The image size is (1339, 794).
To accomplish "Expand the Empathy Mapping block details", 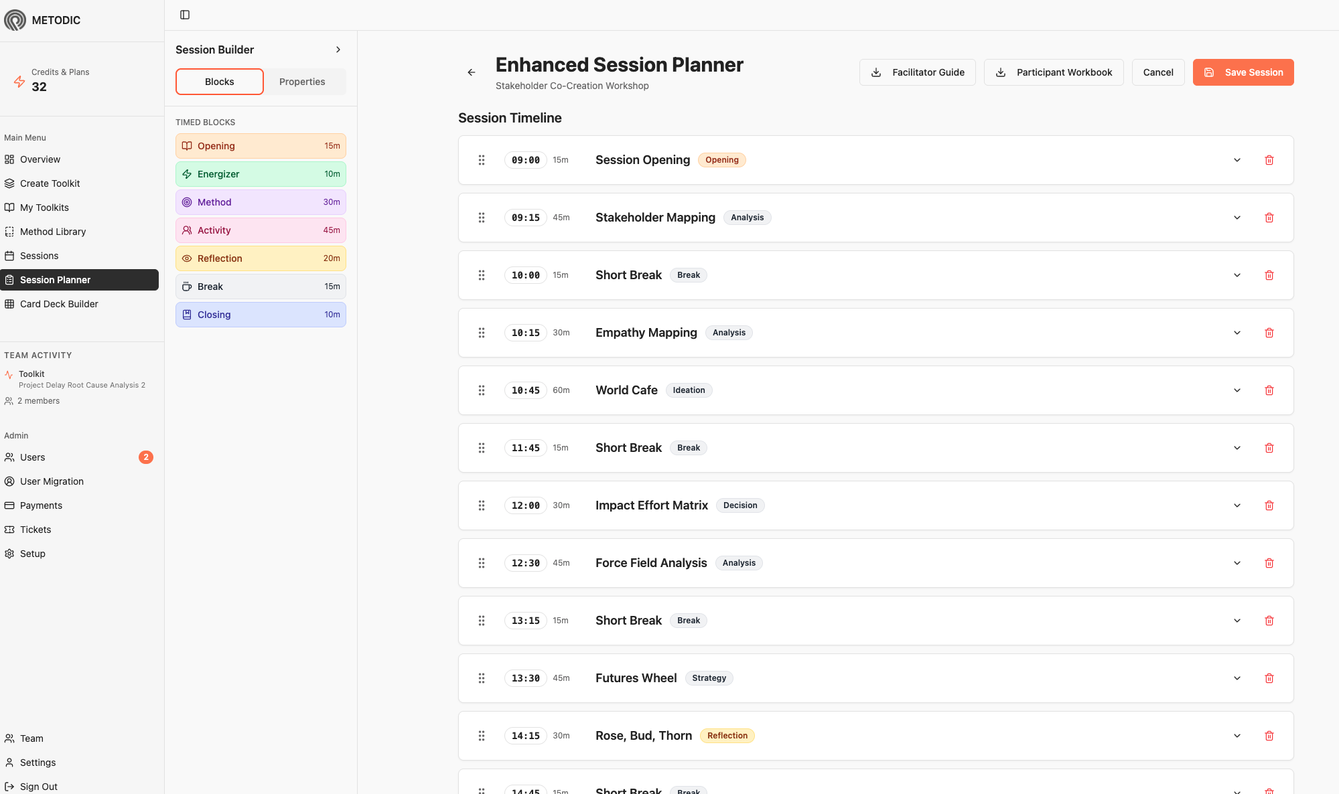I will 1237,333.
